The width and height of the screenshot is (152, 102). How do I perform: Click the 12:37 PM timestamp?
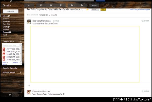tap(145, 21)
